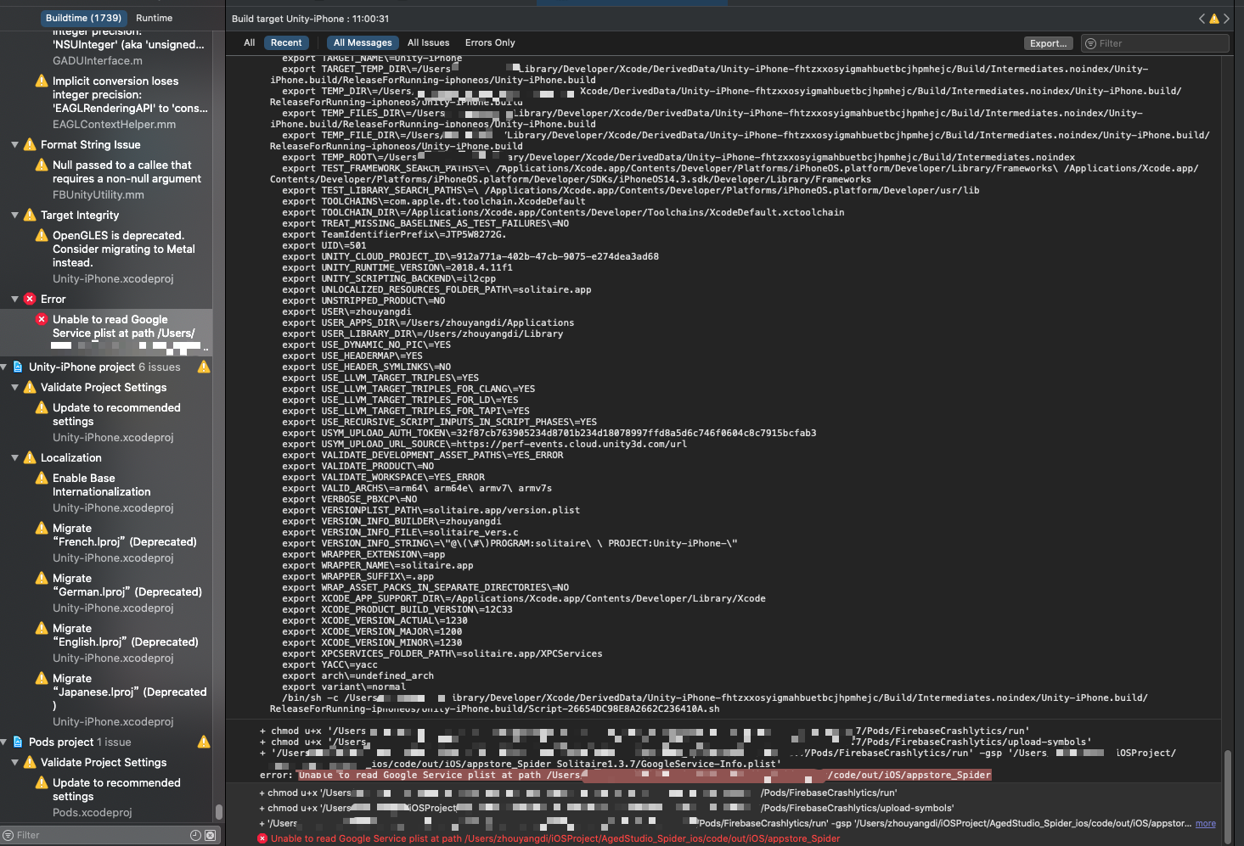The width and height of the screenshot is (1244, 846).
Task: Enable the Errors Only filter
Action: point(489,42)
